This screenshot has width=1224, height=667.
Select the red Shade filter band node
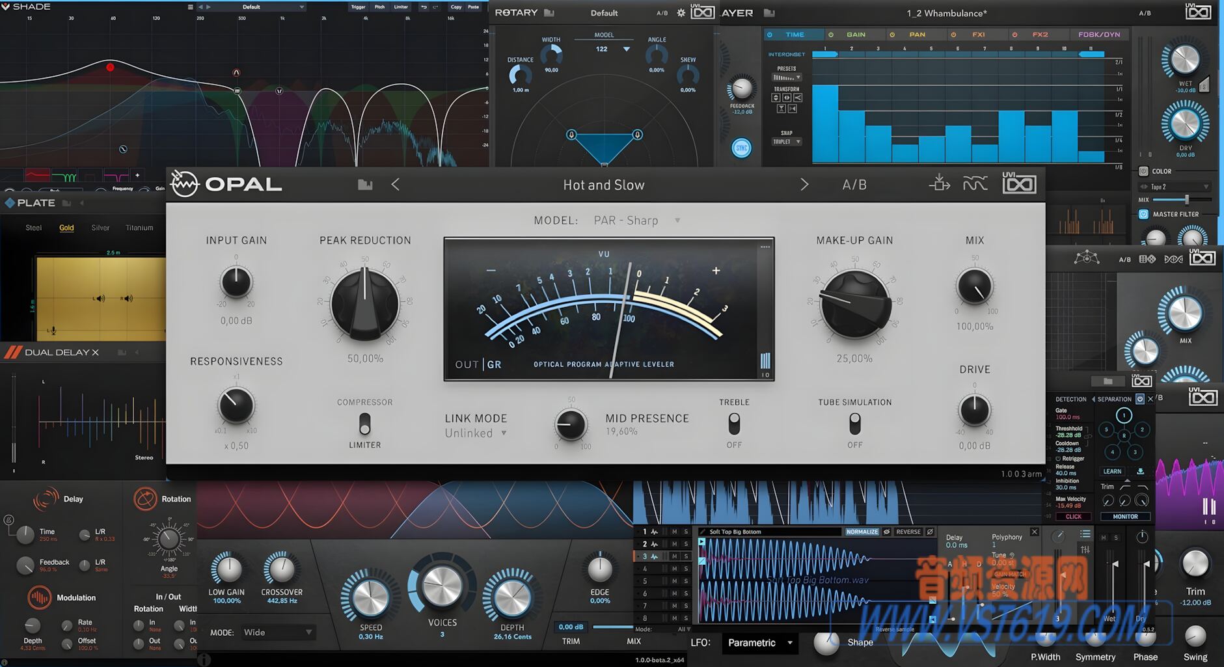pos(110,67)
